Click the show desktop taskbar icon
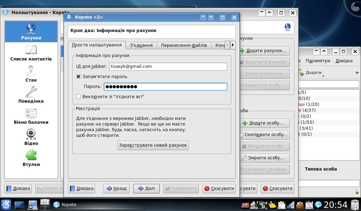Image resolution: width=361 pixels, height=211 pixels. pyautogui.click(x=19, y=205)
